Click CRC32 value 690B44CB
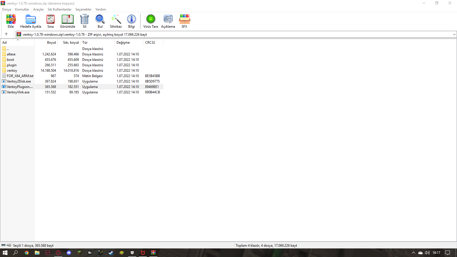The image size is (457, 257). 153,92
